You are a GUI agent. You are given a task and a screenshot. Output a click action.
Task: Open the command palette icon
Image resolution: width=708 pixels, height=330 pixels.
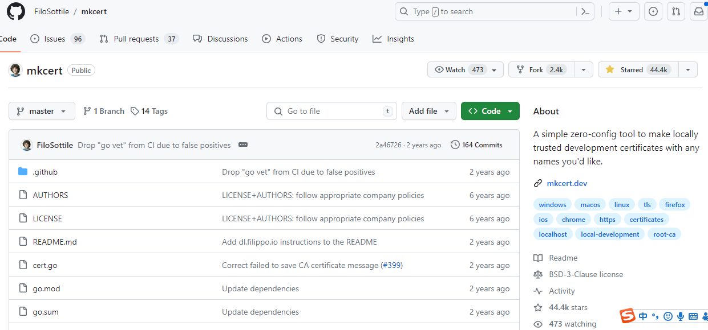(x=585, y=11)
